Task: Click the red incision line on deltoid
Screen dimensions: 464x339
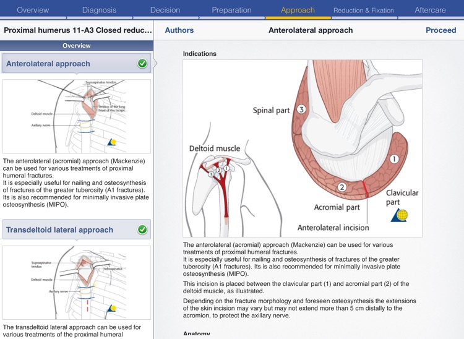Action: [365, 189]
